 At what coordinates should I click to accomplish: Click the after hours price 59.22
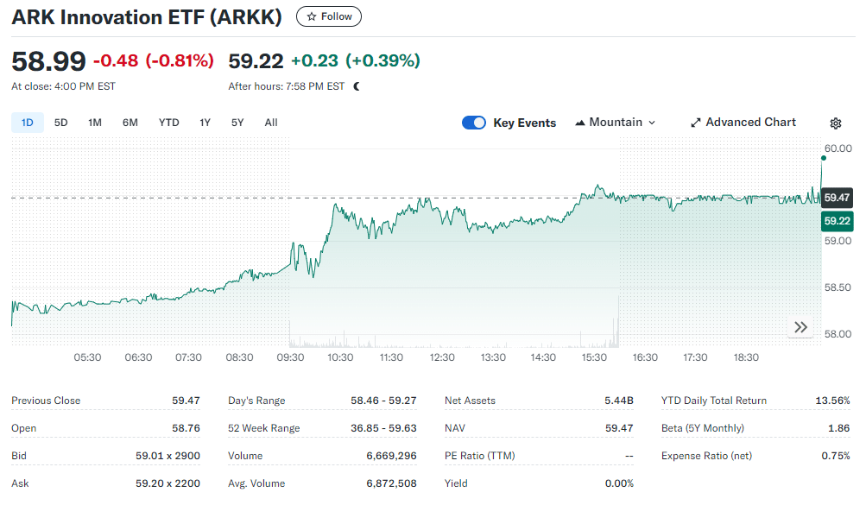click(x=256, y=60)
